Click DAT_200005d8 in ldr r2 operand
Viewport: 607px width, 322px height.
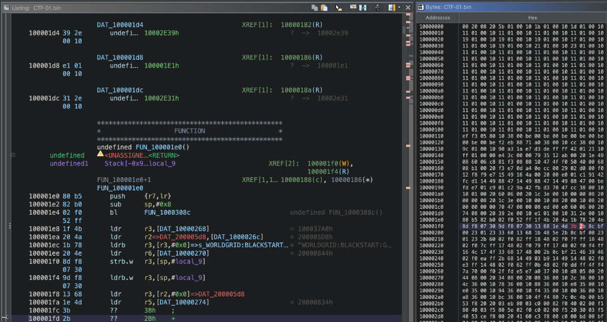coord(180,237)
